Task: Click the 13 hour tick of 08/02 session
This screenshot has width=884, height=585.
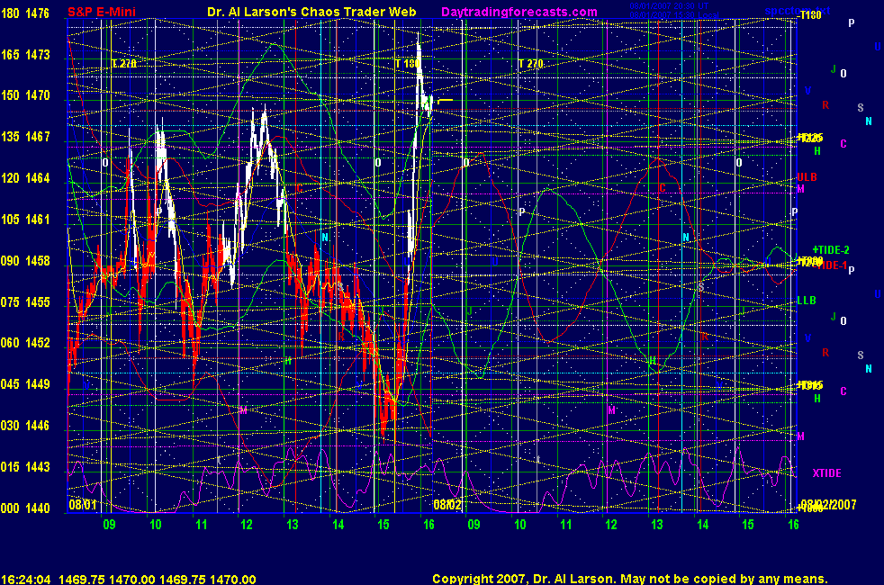Action: pyautogui.click(x=657, y=525)
